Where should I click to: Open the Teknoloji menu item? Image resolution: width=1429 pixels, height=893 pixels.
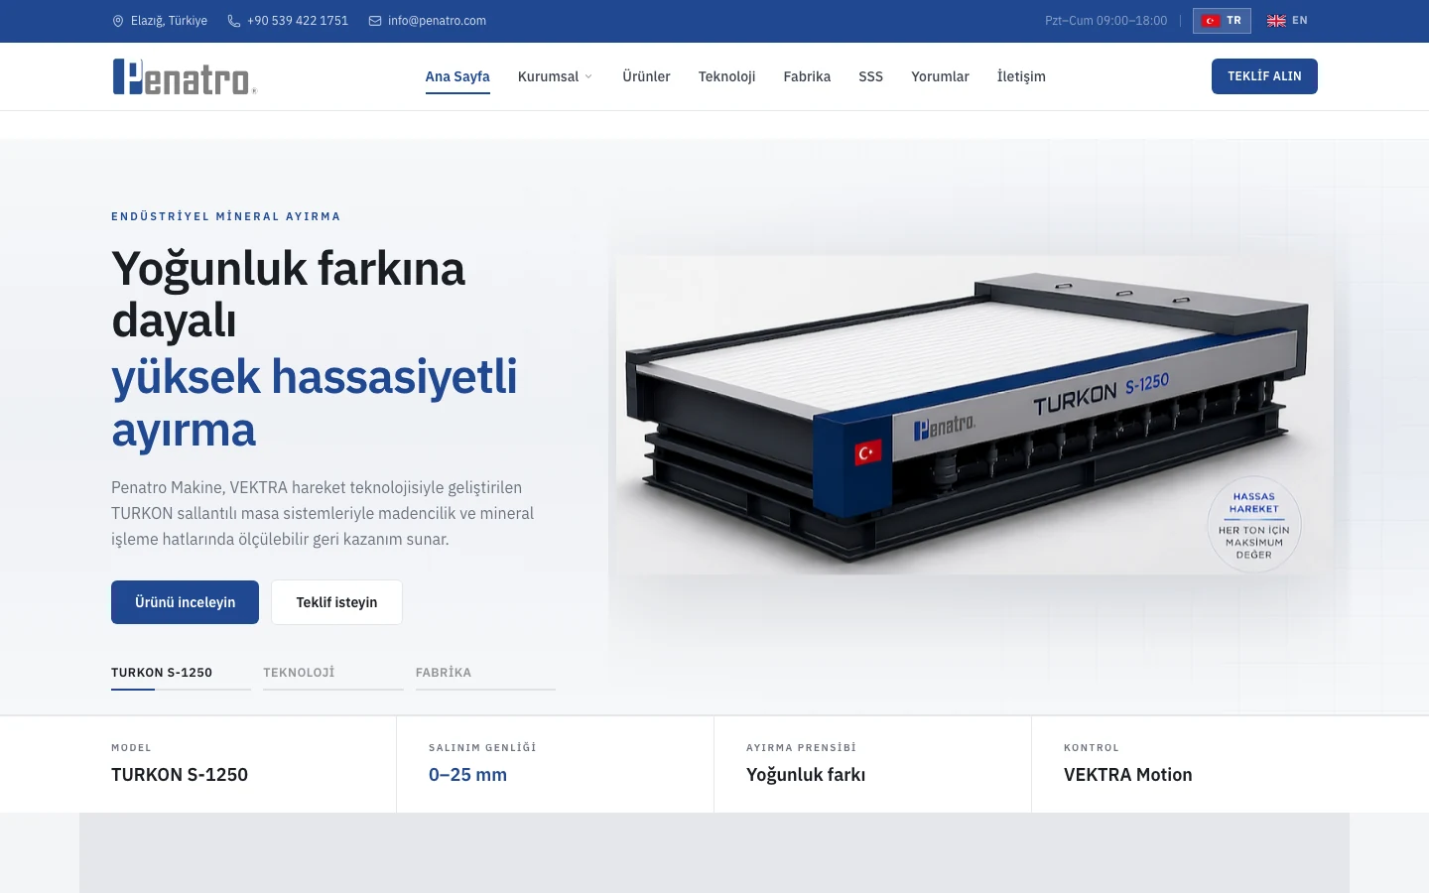click(x=726, y=76)
